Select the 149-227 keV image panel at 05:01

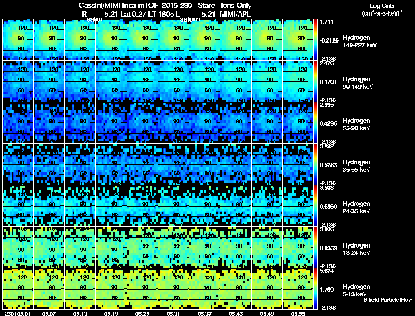coord(18,40)
